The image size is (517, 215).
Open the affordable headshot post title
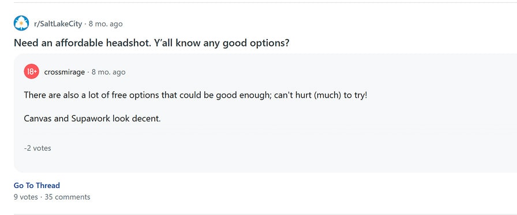click(x=151, y=43)
